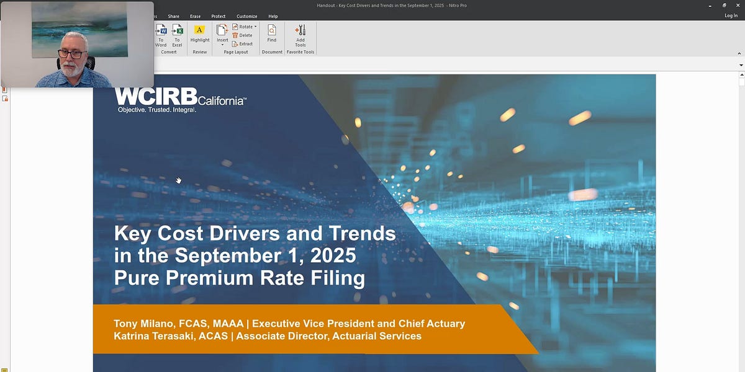Viewport: 745px width, 372px height.
Task: Select the To Word conversion tool
Action: point(161,34)
